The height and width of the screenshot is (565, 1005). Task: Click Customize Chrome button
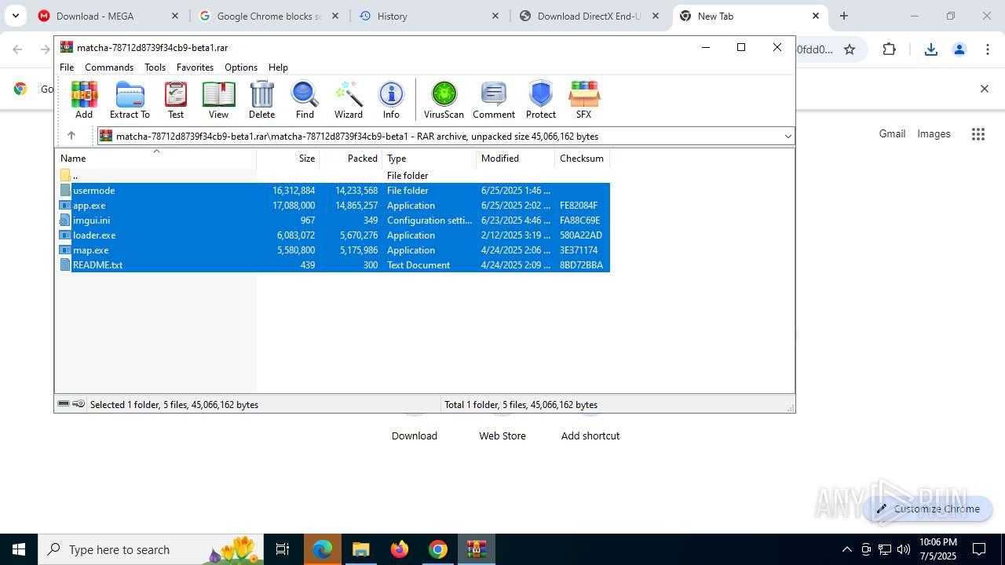(x=928, y=508)
